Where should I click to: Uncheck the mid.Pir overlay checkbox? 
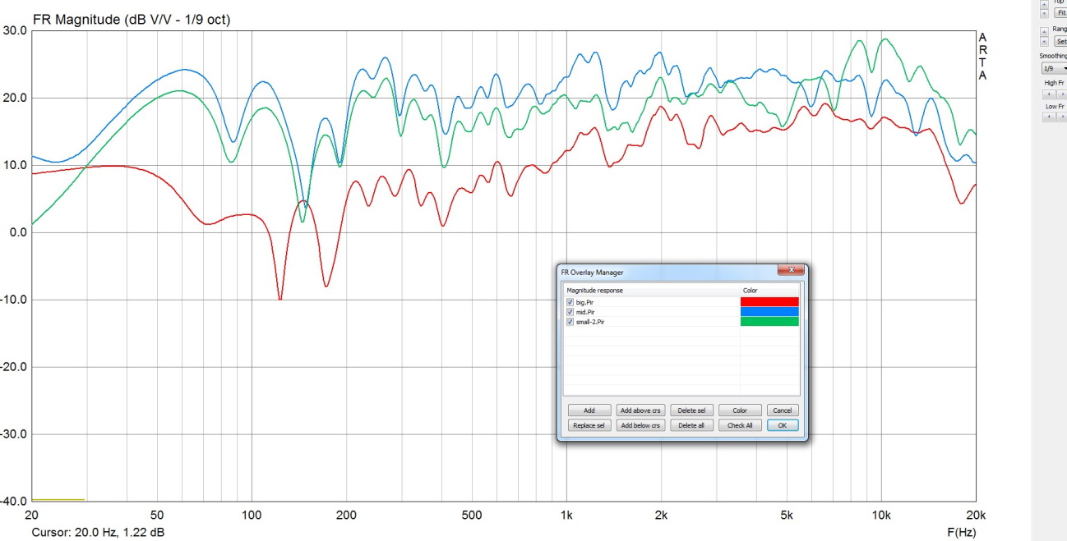point(570,312)
